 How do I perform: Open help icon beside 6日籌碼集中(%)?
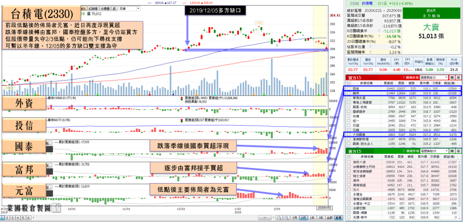(379, 36)
